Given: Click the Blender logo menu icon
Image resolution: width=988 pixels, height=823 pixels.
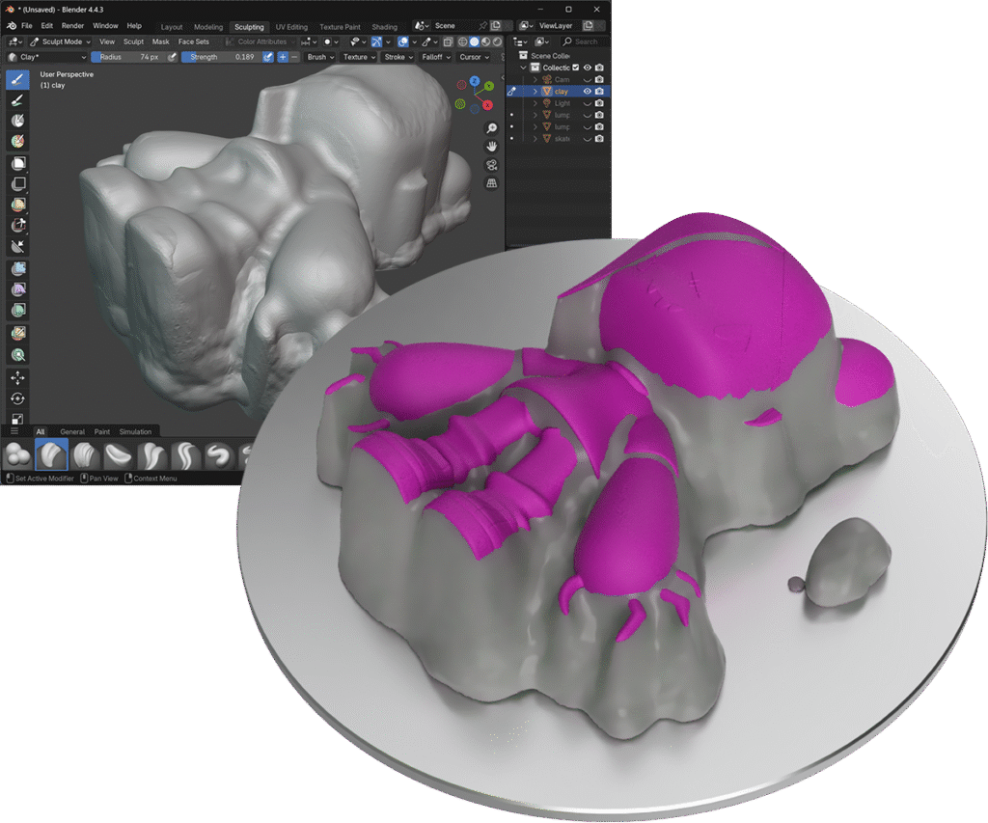Looking at the screenshot, I should tap(12, 26).
